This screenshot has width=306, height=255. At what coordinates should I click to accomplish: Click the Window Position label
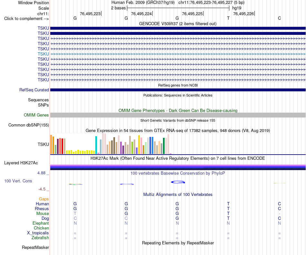[x=33, y=3]
